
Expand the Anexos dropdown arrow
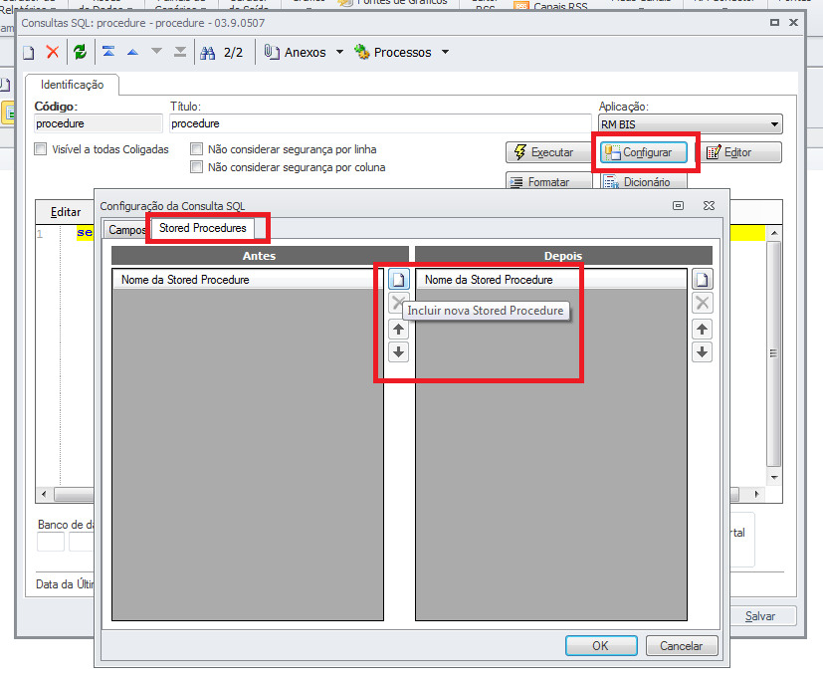[339, 52]
